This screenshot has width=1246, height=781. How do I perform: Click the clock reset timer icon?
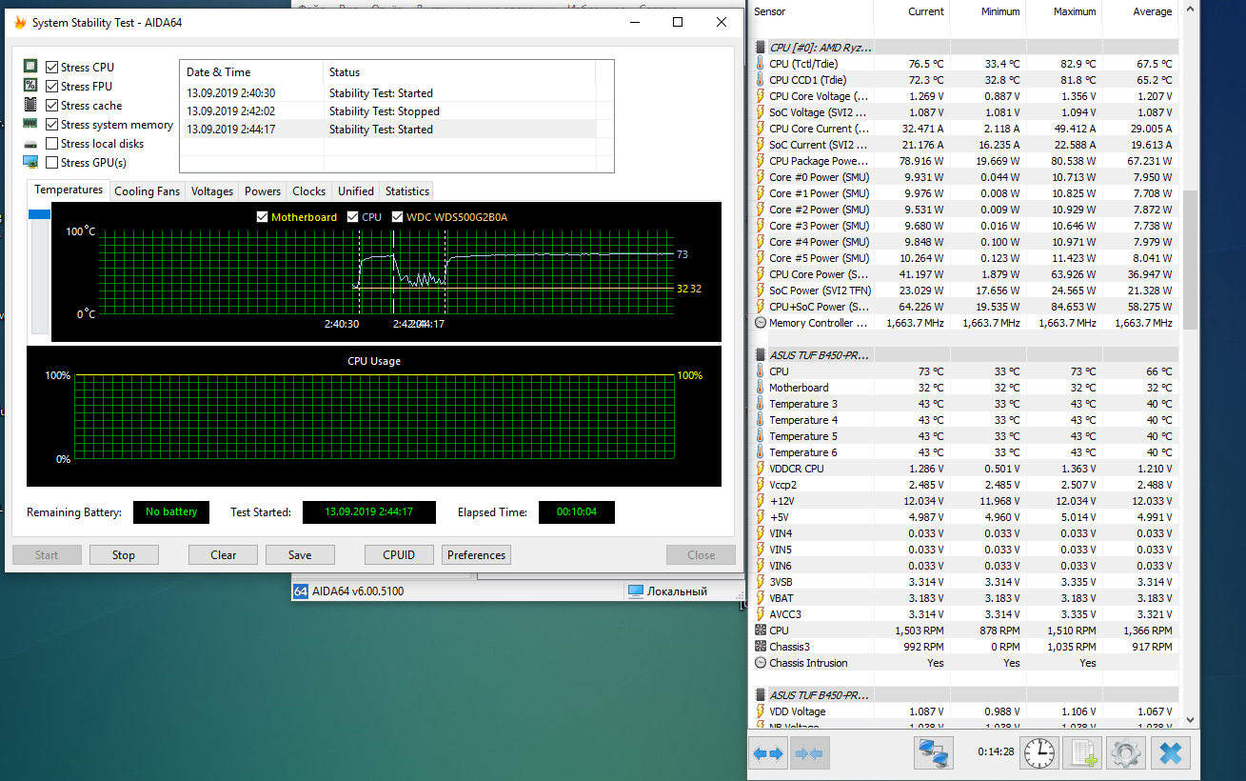1039,753
